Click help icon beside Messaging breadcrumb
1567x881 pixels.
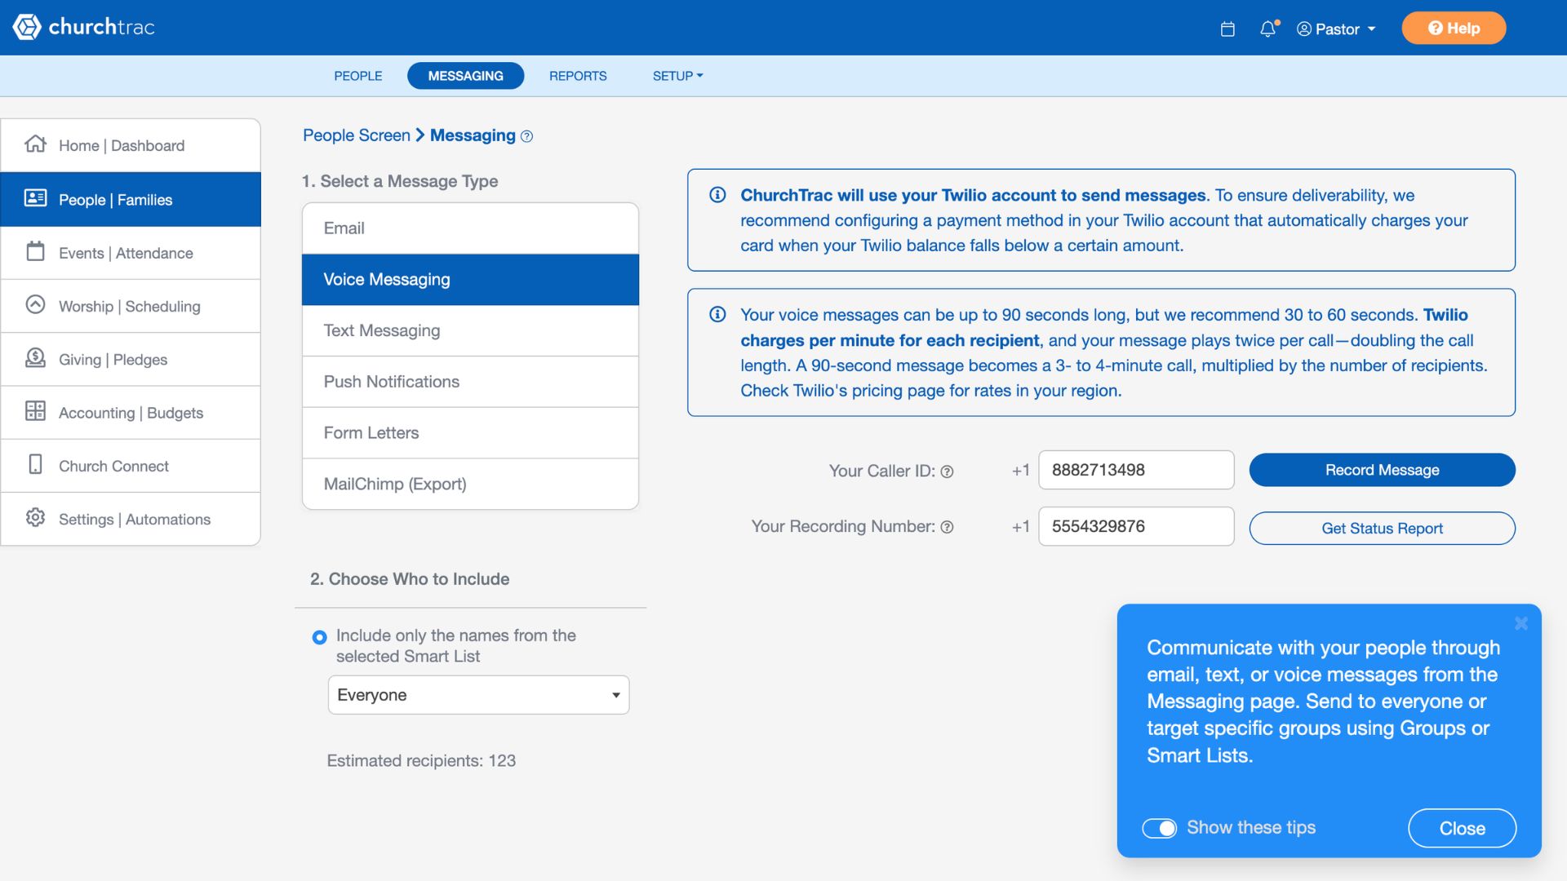[526, 136]
